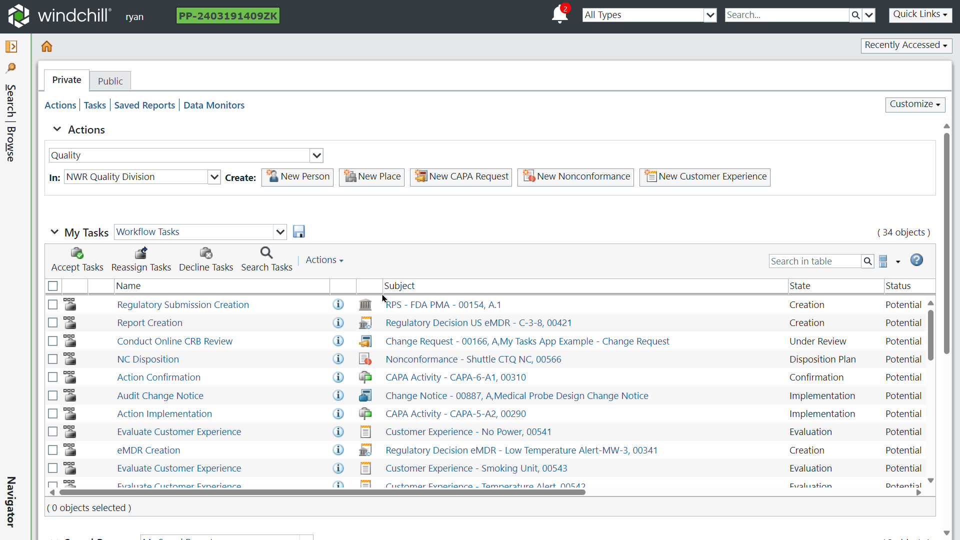Open the notifications bell
Viewport: 960px width, 540px height.
[560, 14]
